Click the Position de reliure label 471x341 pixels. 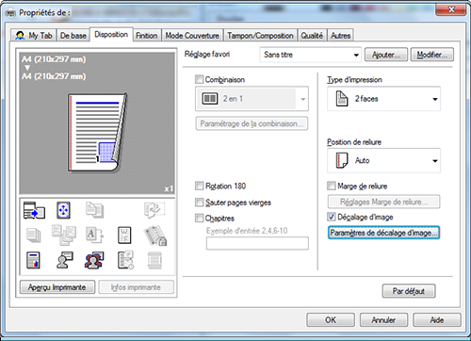click(354, 142)
